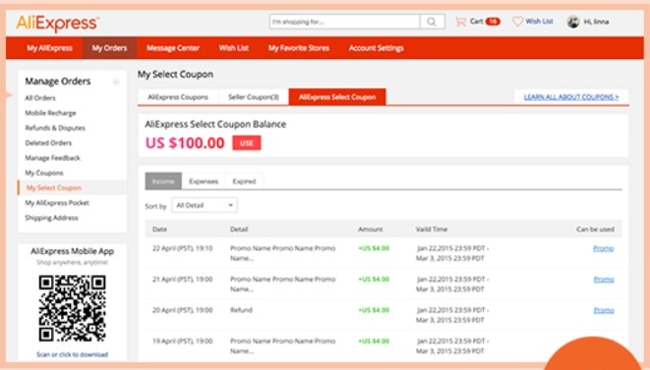The height and width of the screenshot is (370, 650).
Task: Click Promo link for 22 April row
Action: coord(604,248)
